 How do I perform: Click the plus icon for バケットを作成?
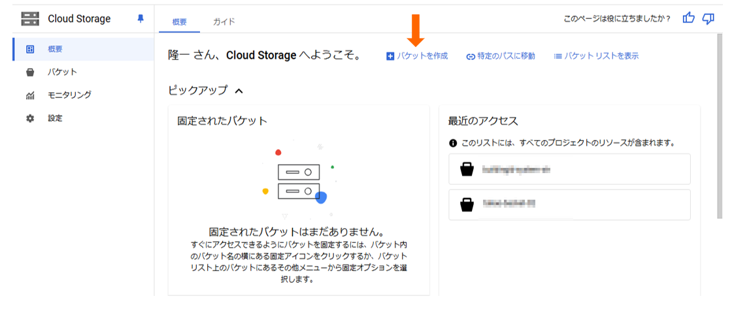[x=390, y=56]
